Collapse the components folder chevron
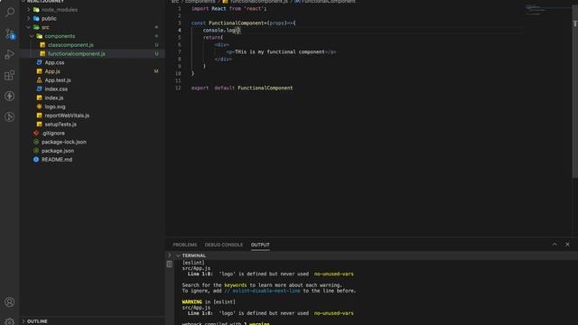 (32, 36)
